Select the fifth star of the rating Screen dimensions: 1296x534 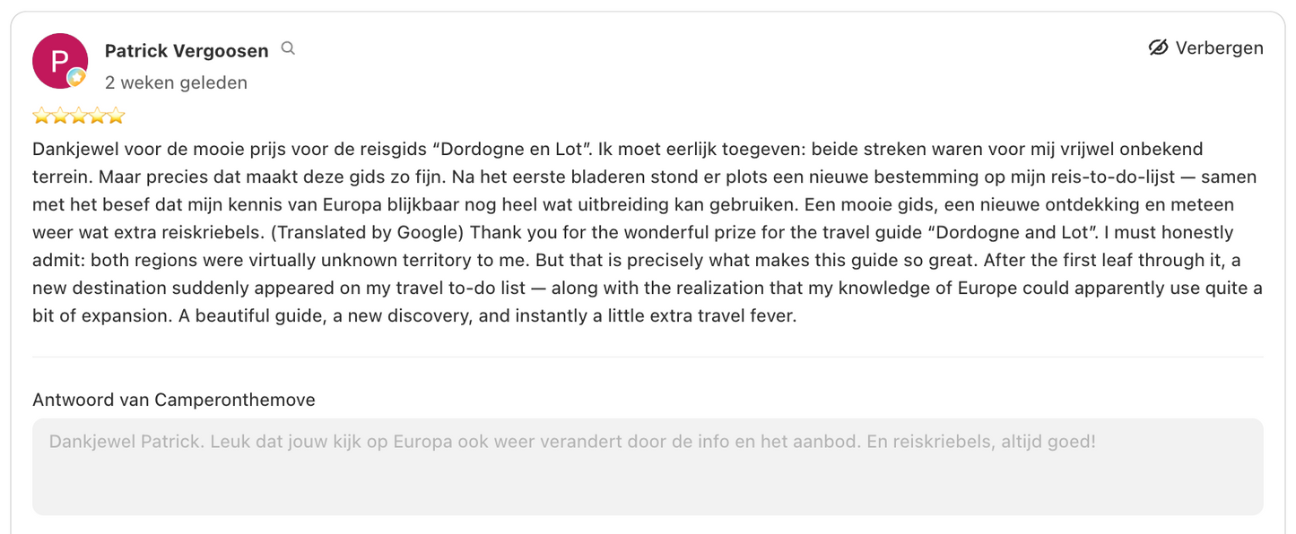[116, 116]
